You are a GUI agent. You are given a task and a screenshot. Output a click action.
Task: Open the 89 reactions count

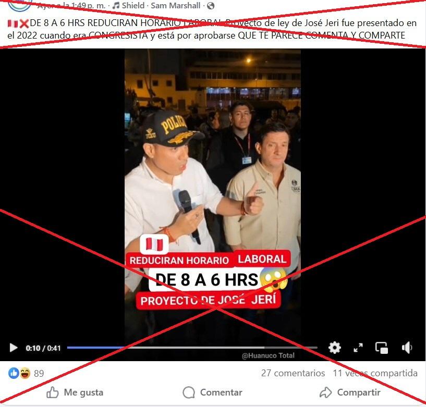coord(39,373)
